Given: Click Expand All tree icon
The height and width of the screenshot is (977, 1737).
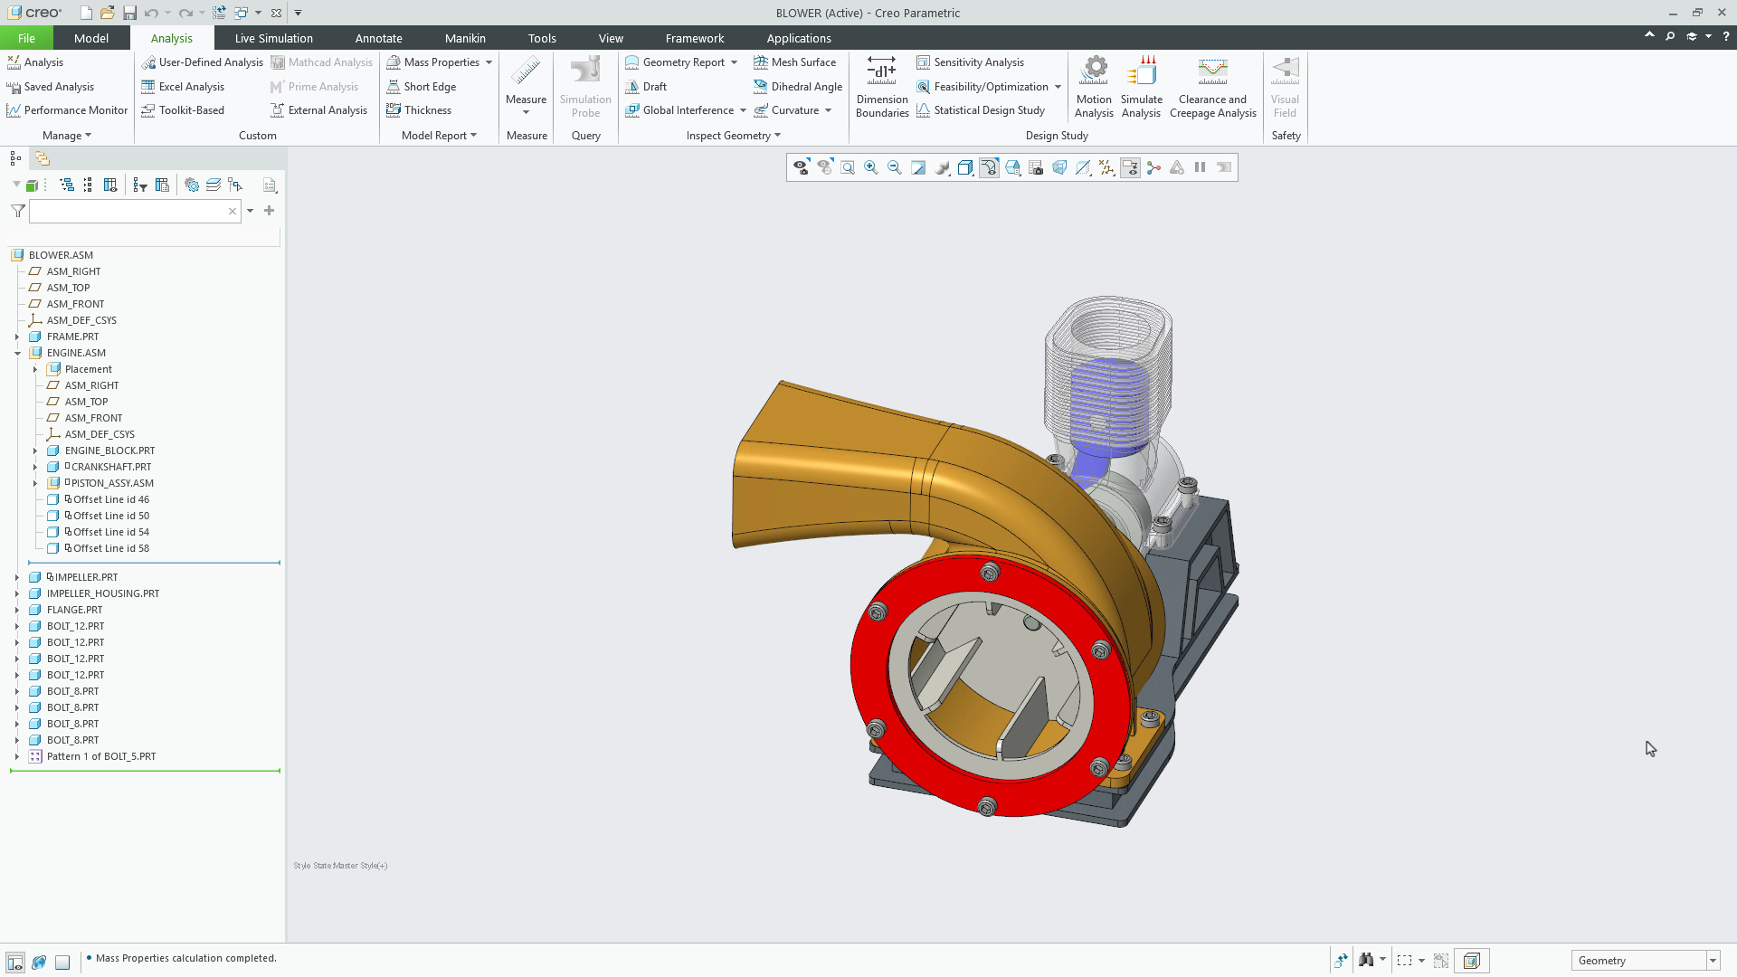Looking at the screenshot, I should [67, 185].
